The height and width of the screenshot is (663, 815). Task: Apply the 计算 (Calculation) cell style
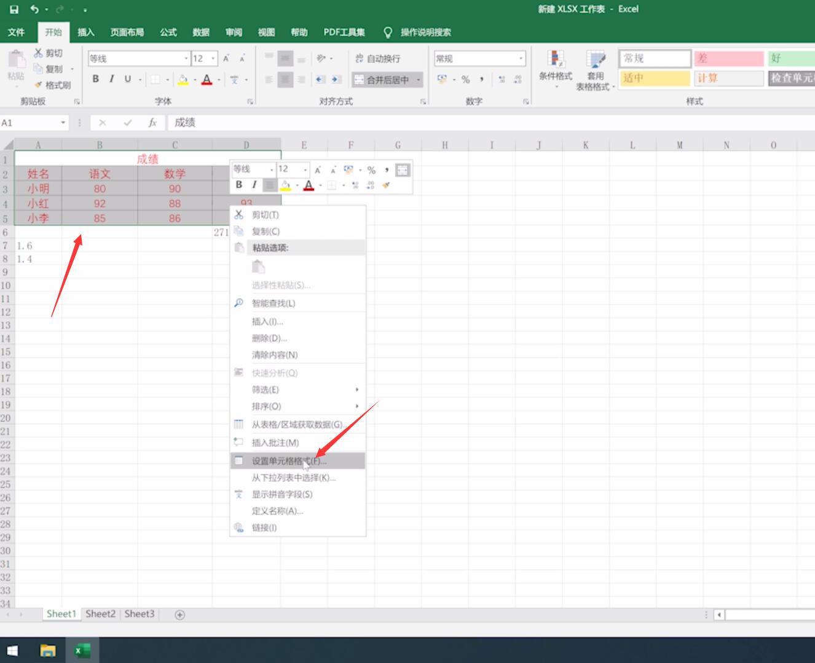(x=728, y=78)
